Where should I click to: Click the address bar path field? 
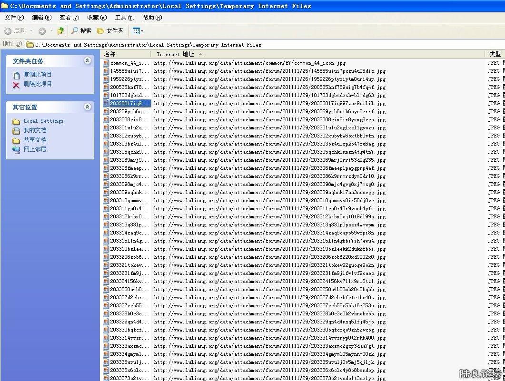pyautogui.click(x=257, y=45)
